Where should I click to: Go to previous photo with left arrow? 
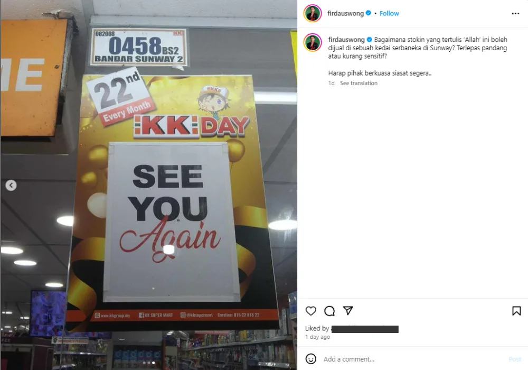[11, 186]
